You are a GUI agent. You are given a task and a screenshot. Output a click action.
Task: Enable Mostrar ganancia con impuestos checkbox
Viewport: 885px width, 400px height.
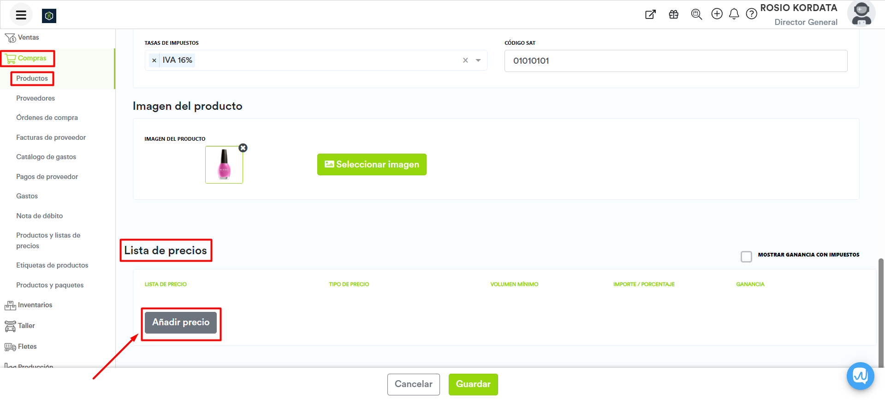click(x=746, y=257)
